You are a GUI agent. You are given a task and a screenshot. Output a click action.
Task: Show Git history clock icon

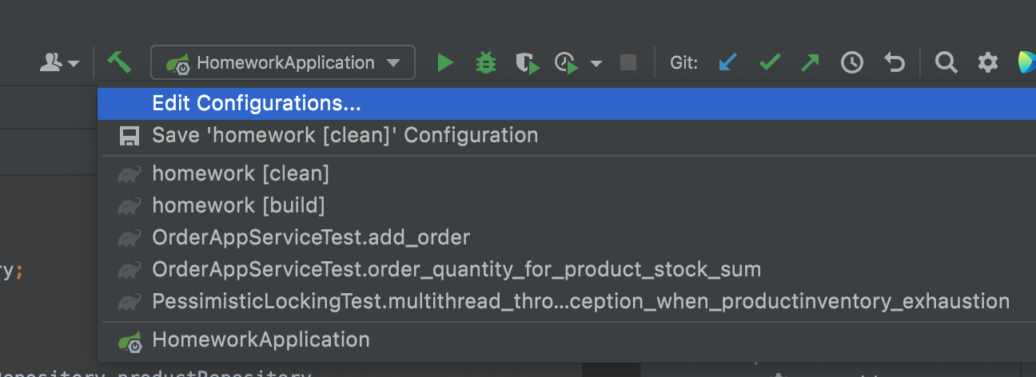tap(852, 62)
